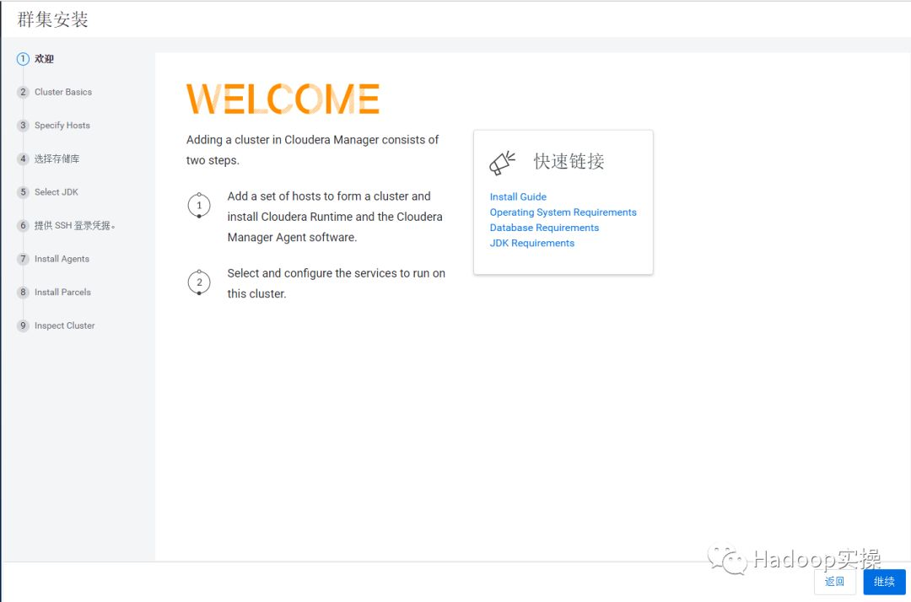Open the 选择存储库 step

pyautogui.click(x=57, y=159)
